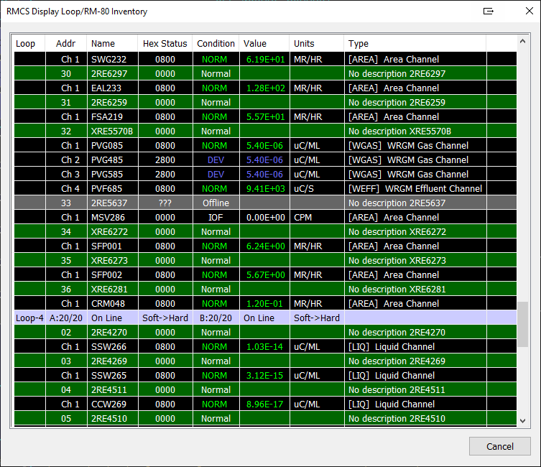The width and height of the screenshot is (541, 467).
Task: Click the Cancel button
Action: coord(499,446)
